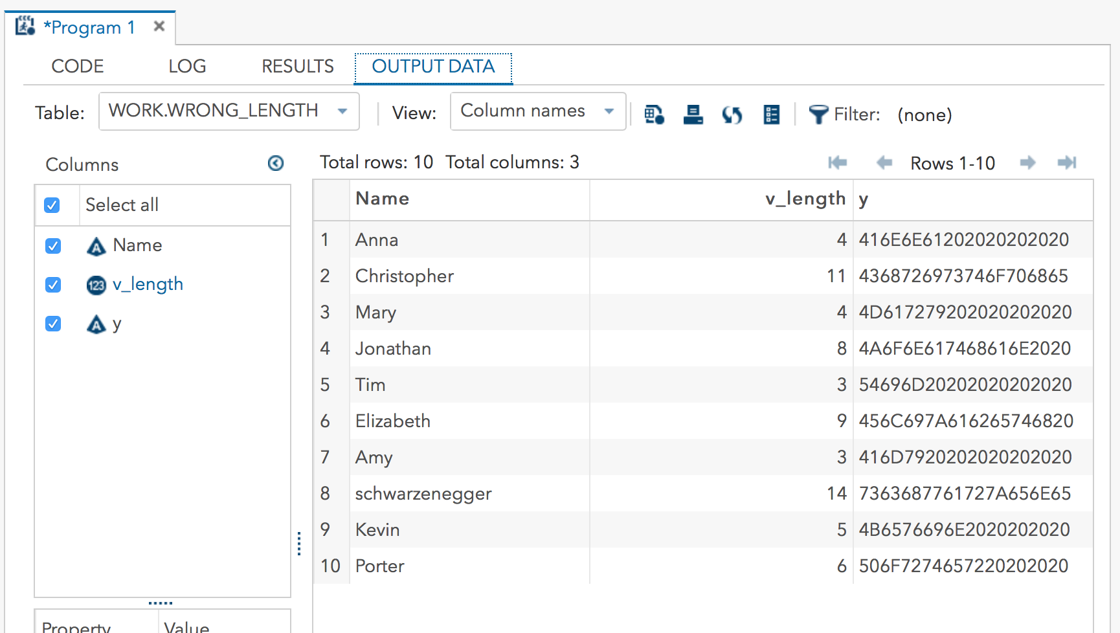The image size is (1120, 633).
Task: Refresh the output data table
Action: tap(732, 115)
